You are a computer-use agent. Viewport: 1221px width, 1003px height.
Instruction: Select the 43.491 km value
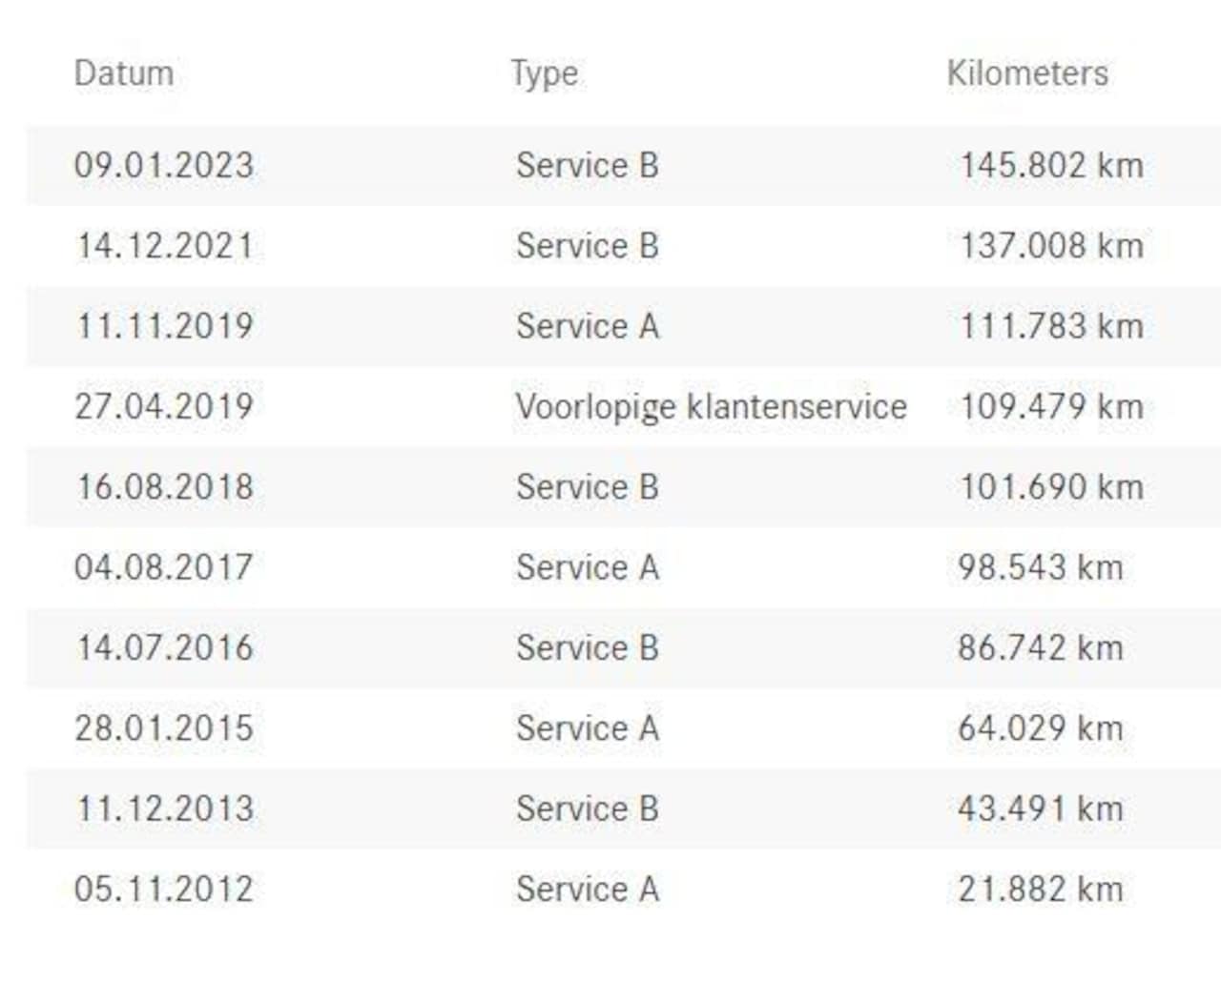(x=1040, y=809)
